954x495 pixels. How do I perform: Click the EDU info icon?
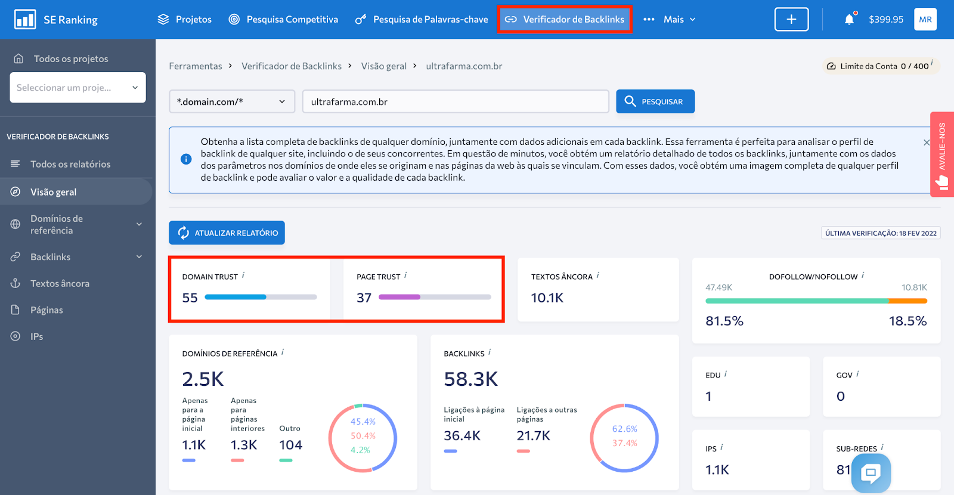point(726,374)
